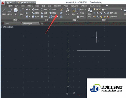Open the AutoCAD application menu (red A)
The height and width of the screenshot is (98, 126).
(x=3, y=3)
